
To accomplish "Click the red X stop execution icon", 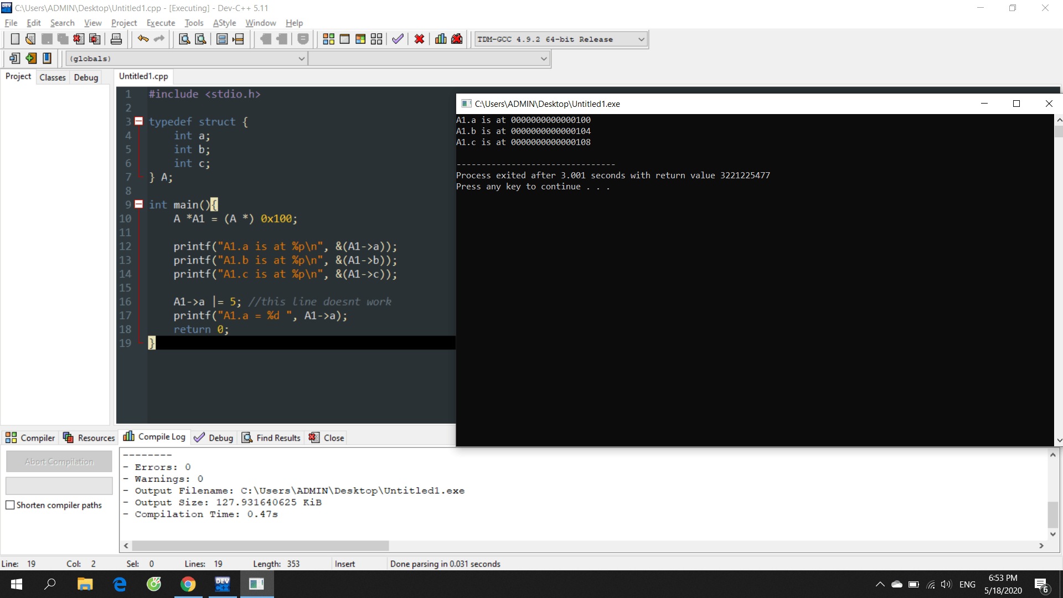I will point(419,39).
